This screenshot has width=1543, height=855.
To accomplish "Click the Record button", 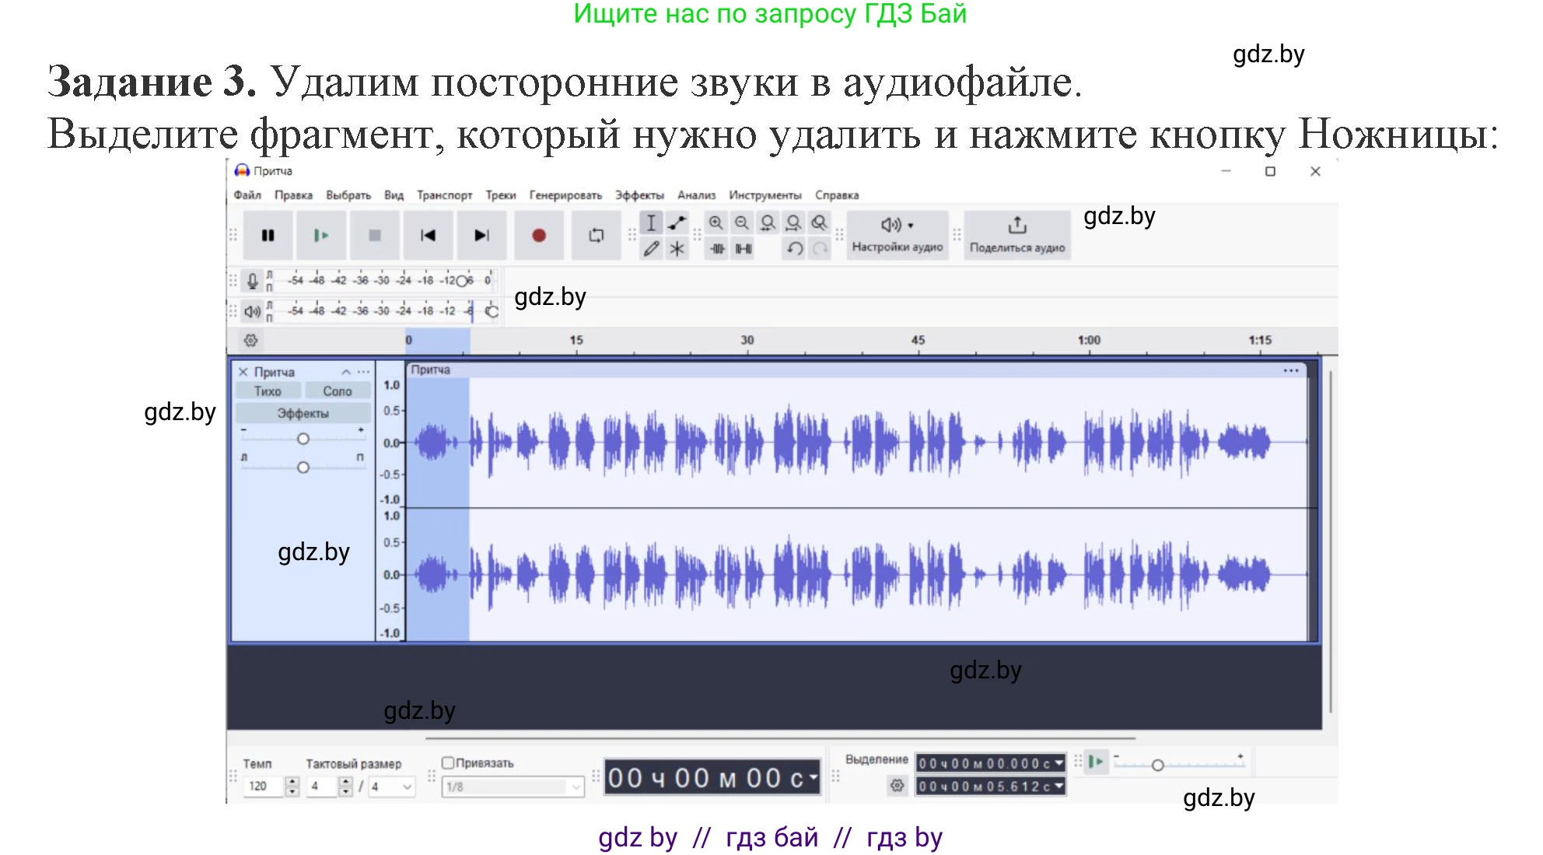I will pos(539,235).
